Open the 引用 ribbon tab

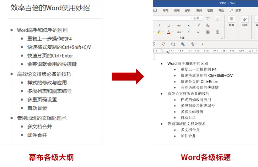(177, 10)
